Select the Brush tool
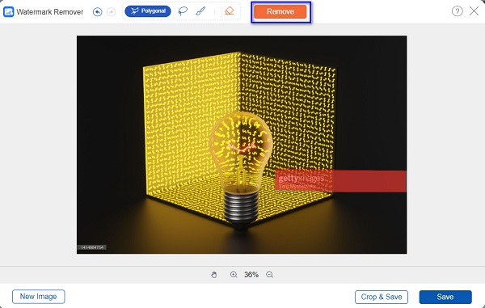 [x=200, y=11]
